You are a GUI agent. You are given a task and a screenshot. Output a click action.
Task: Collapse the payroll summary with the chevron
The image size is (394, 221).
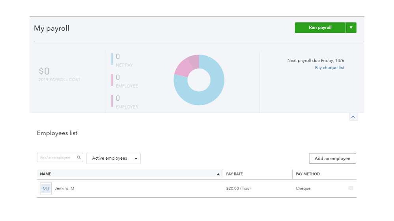(x=353, y=117)
